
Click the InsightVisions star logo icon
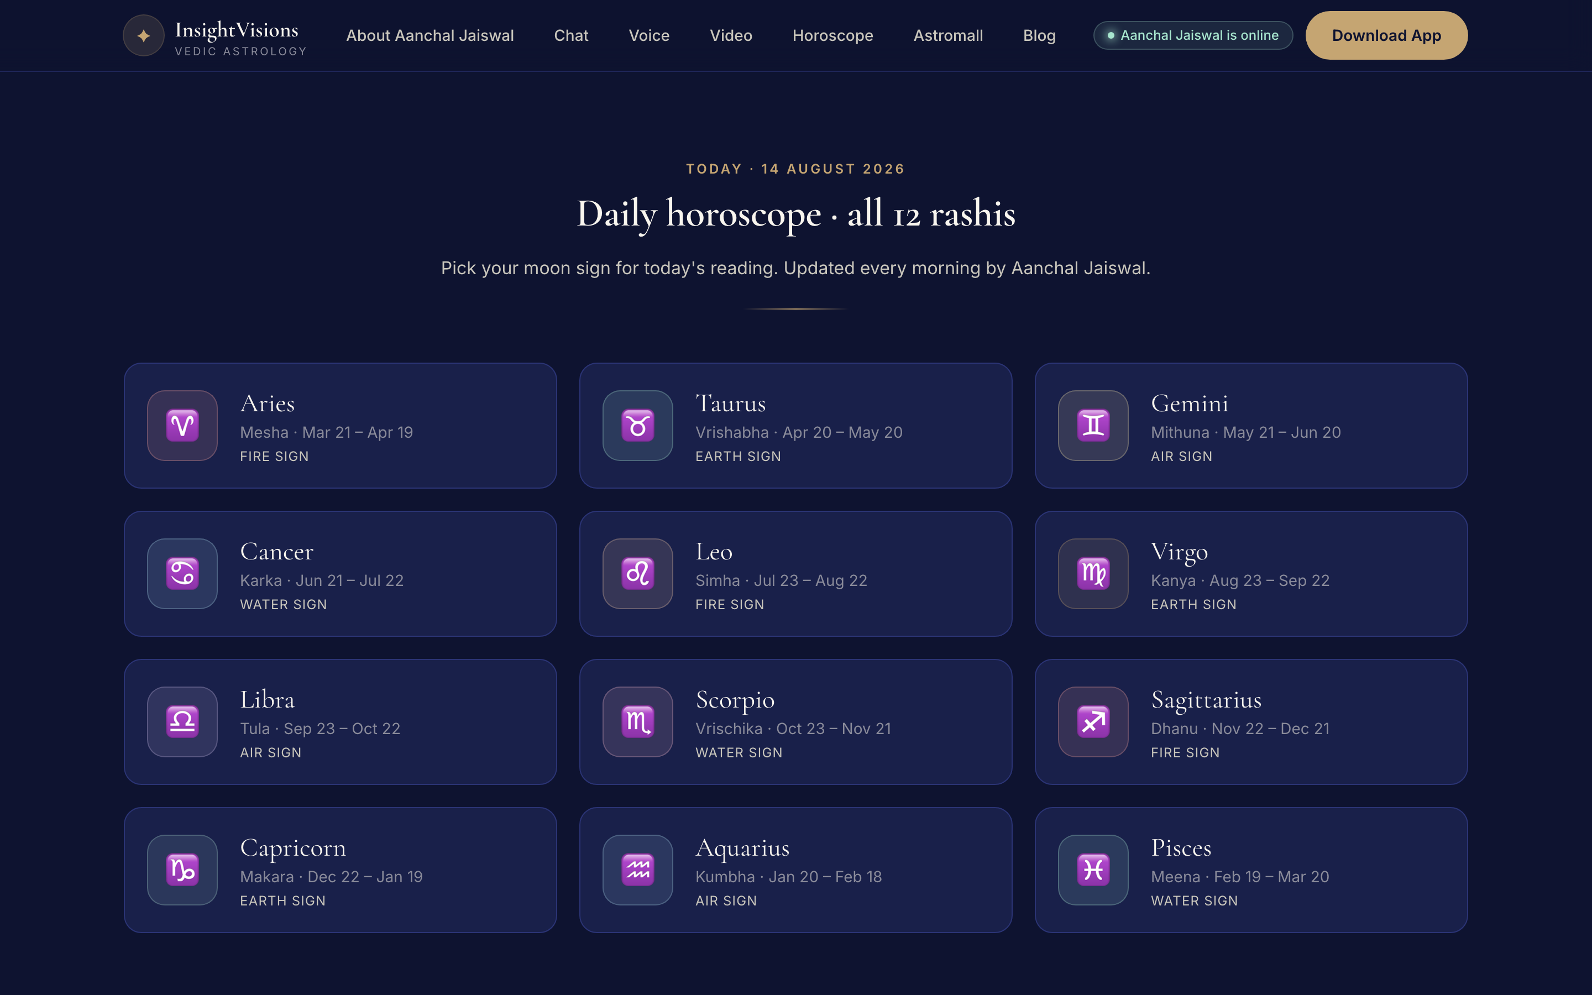pyautogui.click(x=143, y=35)
